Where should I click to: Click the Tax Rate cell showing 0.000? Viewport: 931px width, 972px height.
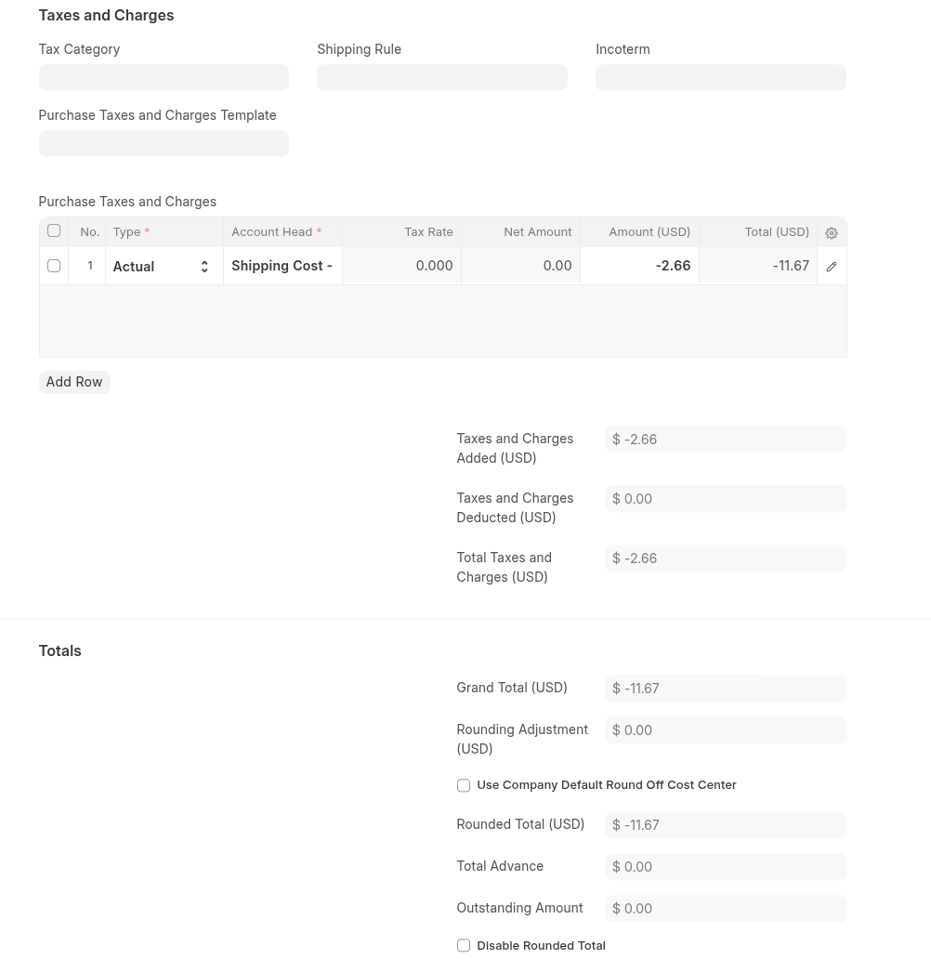coord(401,266)
